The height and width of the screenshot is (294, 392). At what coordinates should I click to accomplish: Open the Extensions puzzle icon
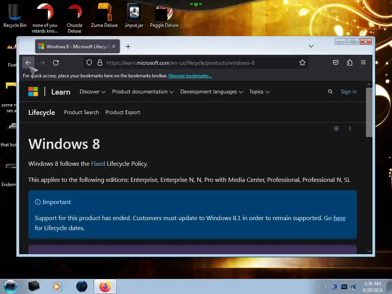tap(350, 62)
